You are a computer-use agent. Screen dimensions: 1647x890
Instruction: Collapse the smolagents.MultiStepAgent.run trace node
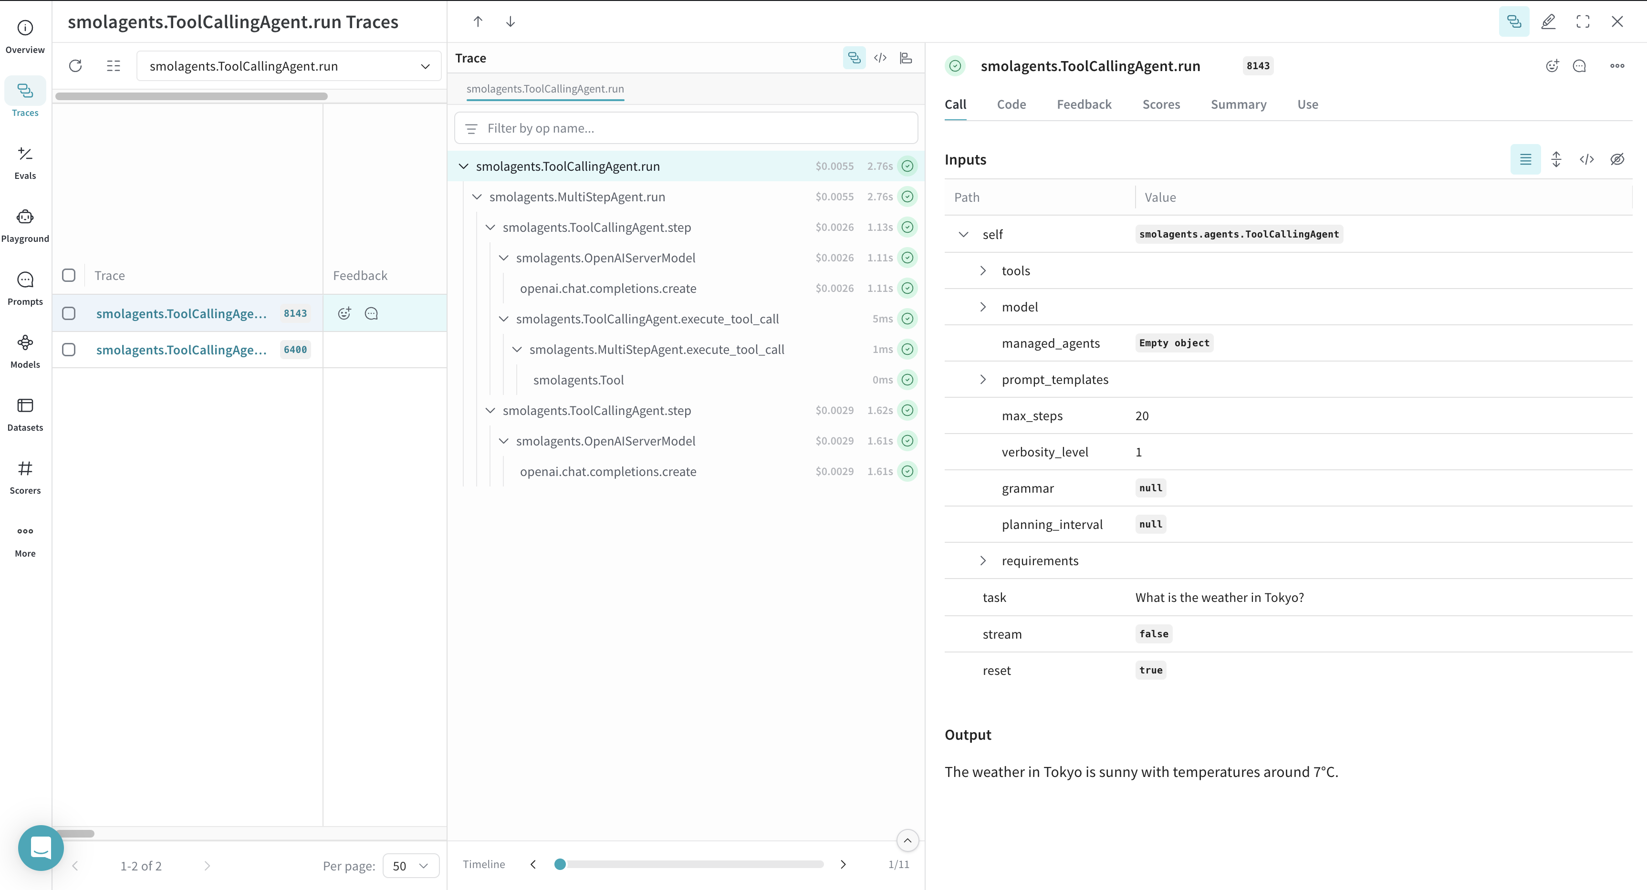coord(477,197)
